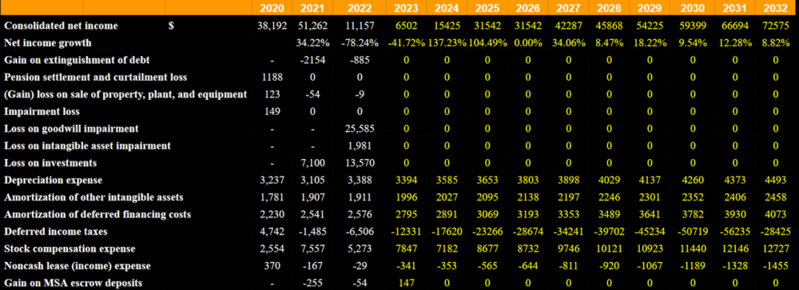
Task: Click Noncash lease (income) expense label
Action: pos(78,266)
